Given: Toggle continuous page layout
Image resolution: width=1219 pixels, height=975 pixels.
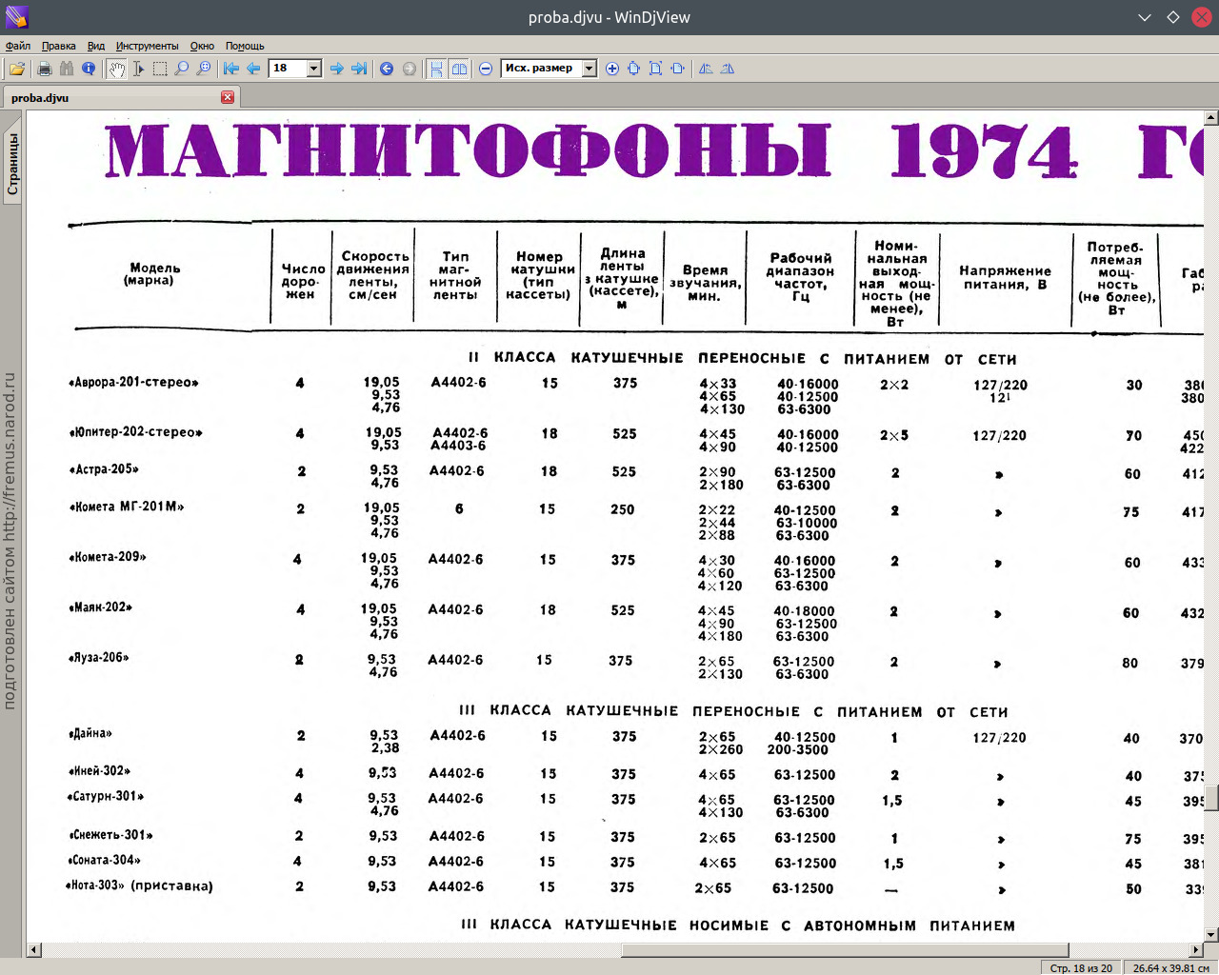Looking at the screenshot, I should point(436,69).
